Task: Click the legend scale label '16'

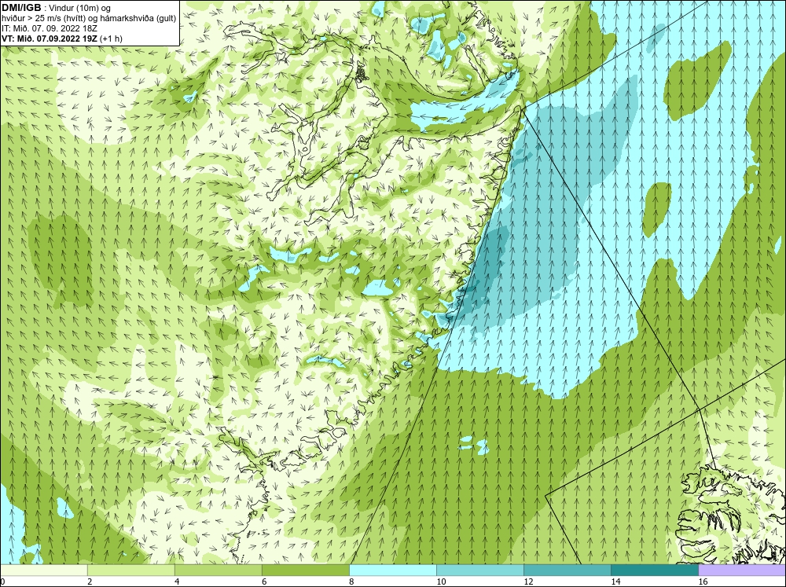Action: coord(703,581)
